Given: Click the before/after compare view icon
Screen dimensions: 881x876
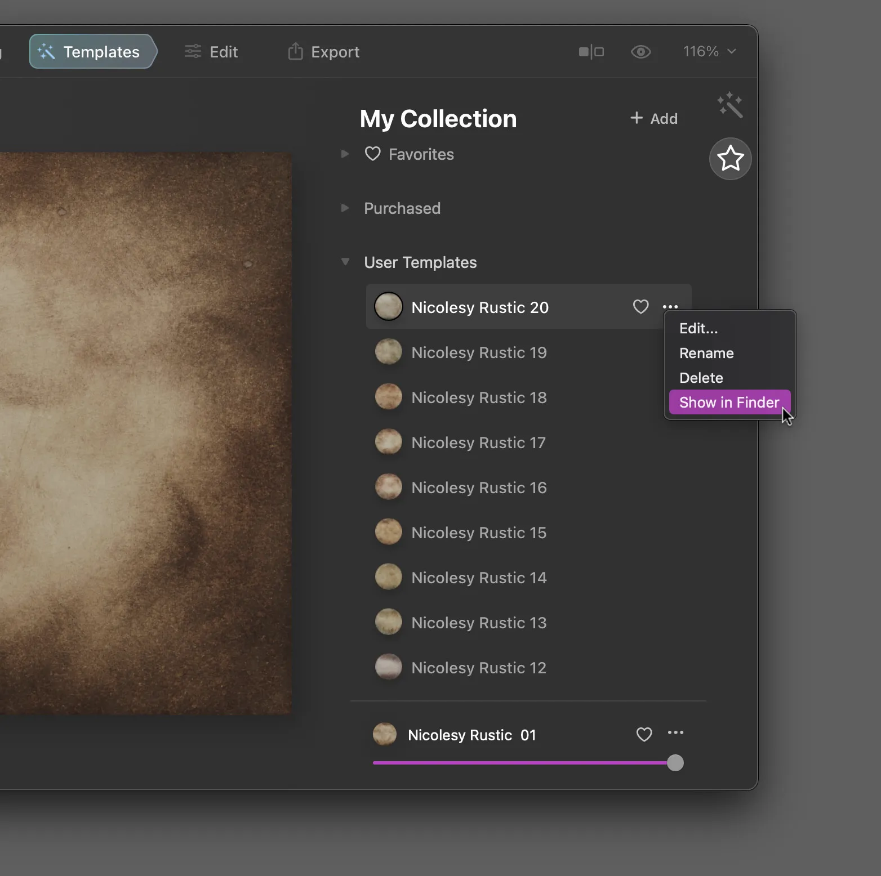Looking at the screenshot, I should 591,52.
